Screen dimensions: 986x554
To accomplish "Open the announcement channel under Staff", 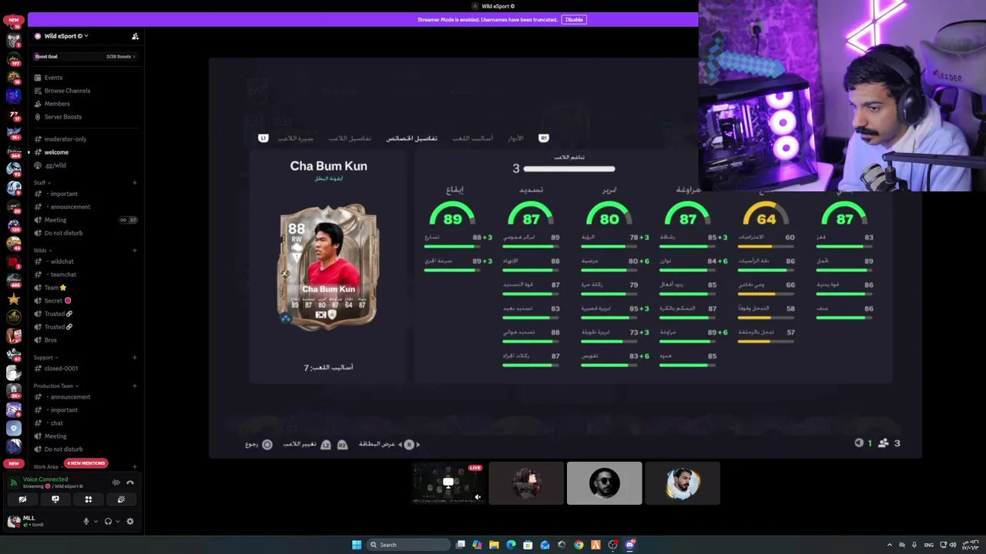I will click(70, 207).
